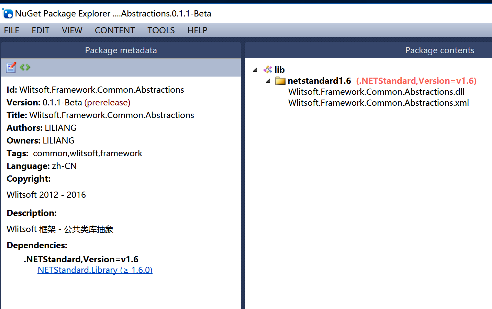Click the Package metadata panel header

click(x=121, y=50)
